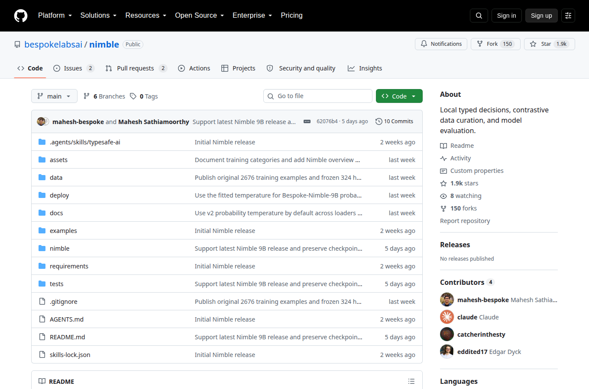Open the Releases heading link
The height and width of the screenshot is (389, 589).
coord(455,245)
